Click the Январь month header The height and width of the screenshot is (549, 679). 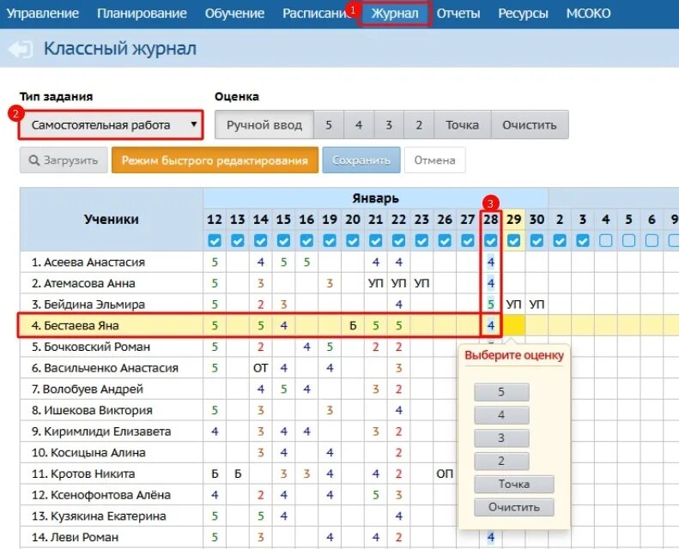pos(375,198)
